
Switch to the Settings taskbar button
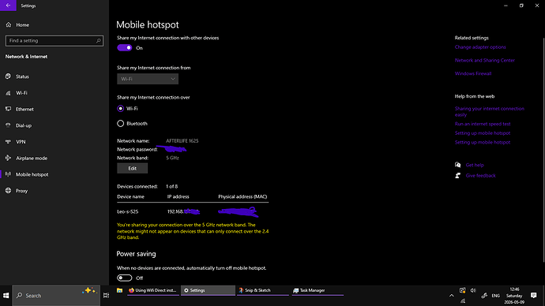click(208, 290)
